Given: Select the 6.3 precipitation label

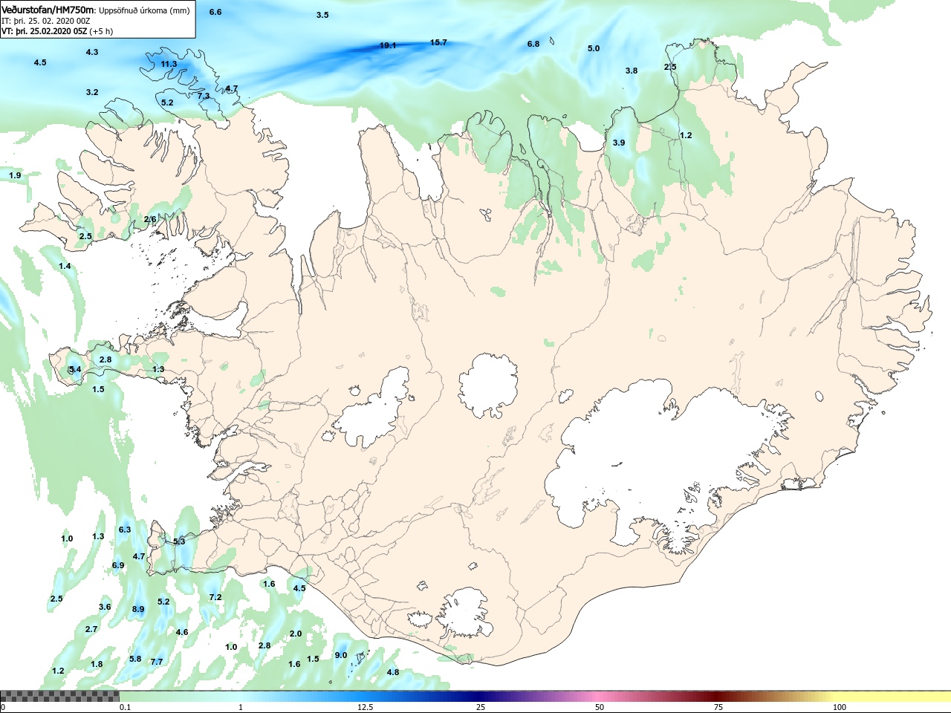Looking at the screenshot, I should point(125,530).
